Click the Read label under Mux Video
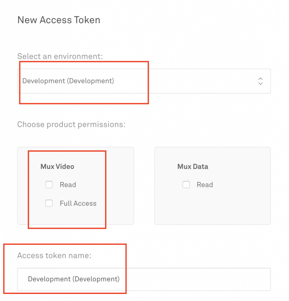 pos(68,185)
